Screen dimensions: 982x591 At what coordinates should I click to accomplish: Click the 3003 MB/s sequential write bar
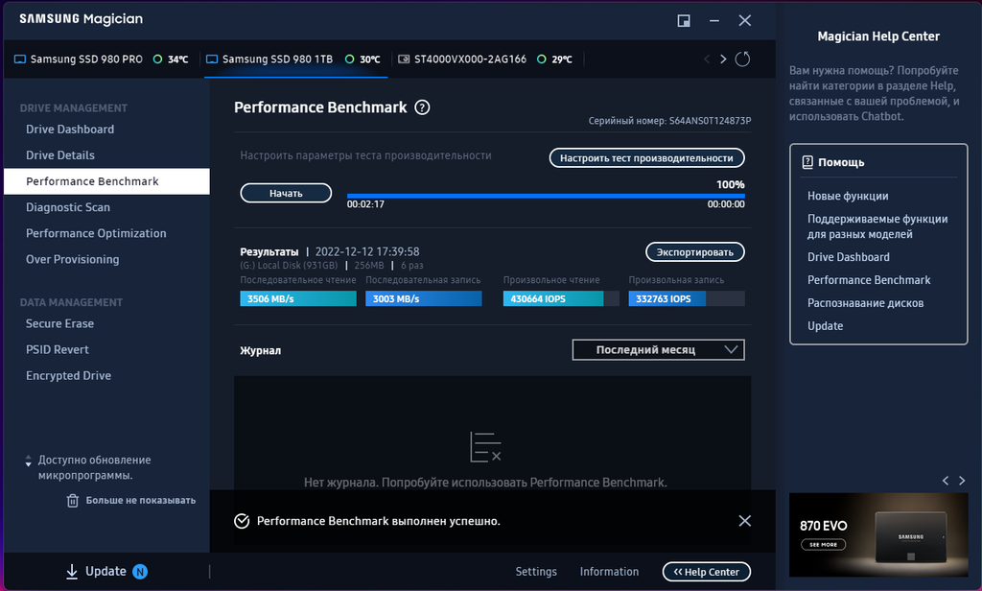point(423,298)
